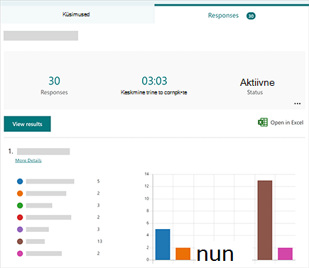This screenshot has height=268, width=309.
Task: Click the 'Keskmine' time to complete label
Action: click(x=153, y=92)
